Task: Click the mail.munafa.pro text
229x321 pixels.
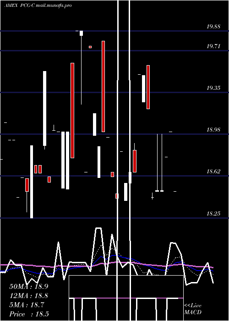Action: coord(54,6)
